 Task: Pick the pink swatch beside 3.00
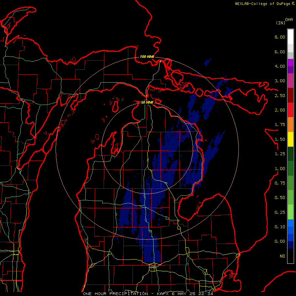pos(290,81)
